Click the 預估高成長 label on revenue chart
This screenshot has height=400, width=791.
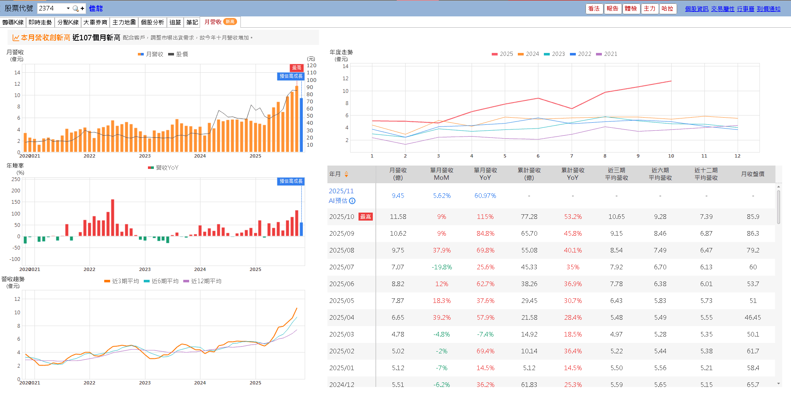[291, 76]
